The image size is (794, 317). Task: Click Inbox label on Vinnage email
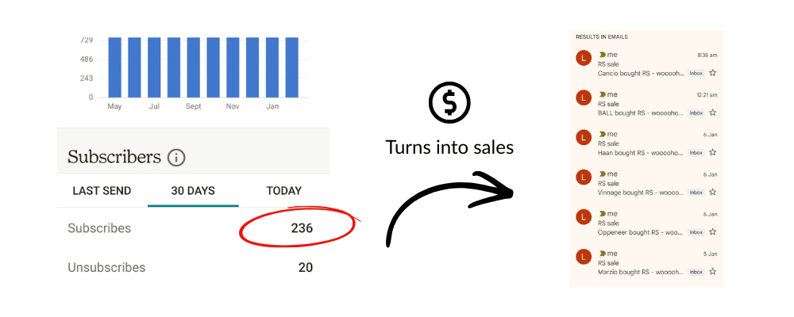pos(696,192)
